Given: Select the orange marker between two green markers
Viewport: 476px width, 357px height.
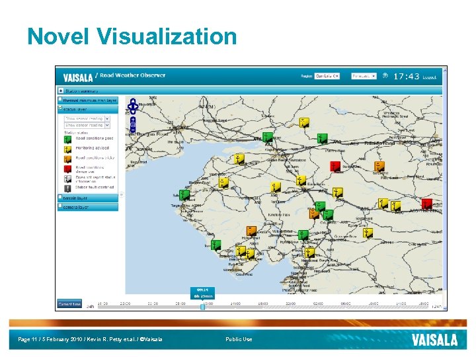Looking at the screenshot, I should (314, 214).
